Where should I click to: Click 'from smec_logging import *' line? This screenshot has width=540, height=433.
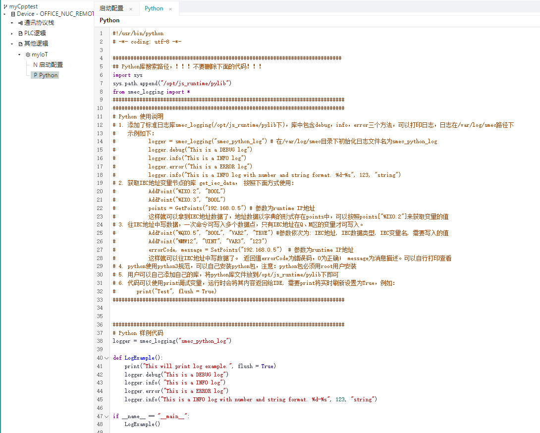click(151, 92)
